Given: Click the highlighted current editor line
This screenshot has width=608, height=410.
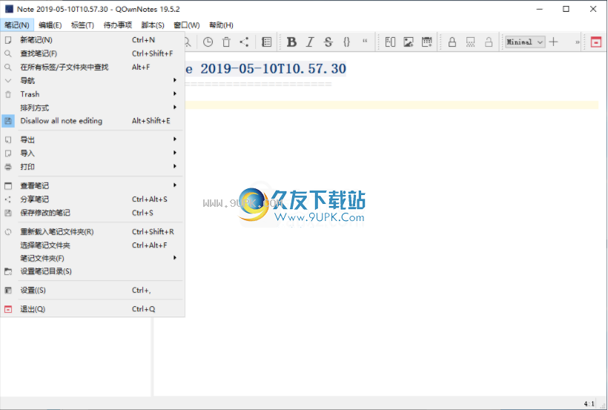Looking at the screenshot, I should point(391,105).
